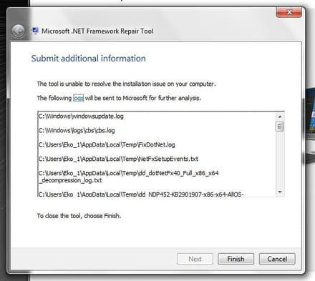Select the NDP452-KB2901907 log entry
The width and height of the screenshot is (315, 281).
[141, 194]
